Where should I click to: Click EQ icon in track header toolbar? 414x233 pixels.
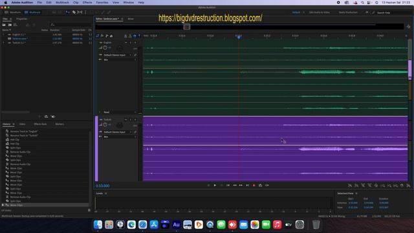[111, 36]
